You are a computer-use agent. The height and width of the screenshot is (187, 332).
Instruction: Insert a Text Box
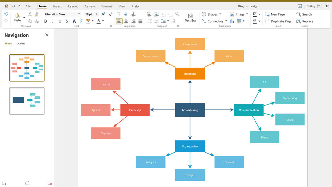coord(191,18)
